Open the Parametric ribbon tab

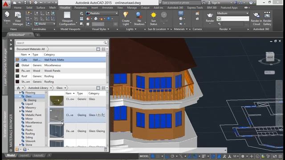tap(81, 8)
